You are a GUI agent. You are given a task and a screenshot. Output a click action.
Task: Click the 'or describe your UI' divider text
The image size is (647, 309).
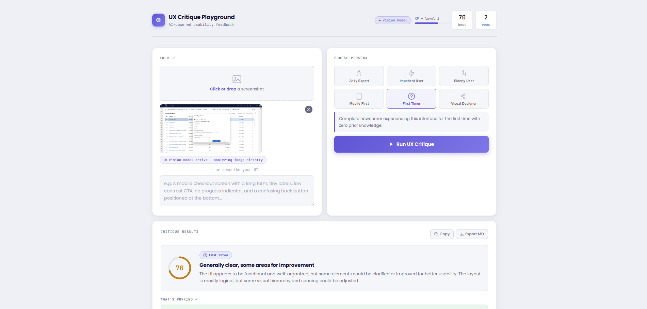pos(237,170)
